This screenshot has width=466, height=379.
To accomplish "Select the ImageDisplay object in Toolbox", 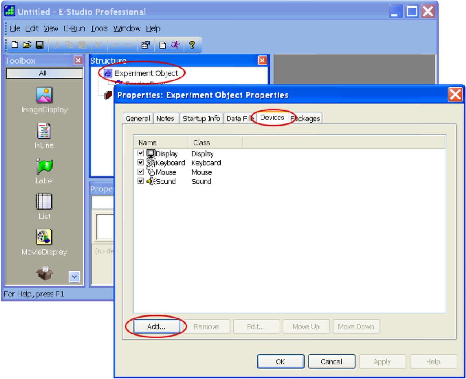I will point(44,95).
